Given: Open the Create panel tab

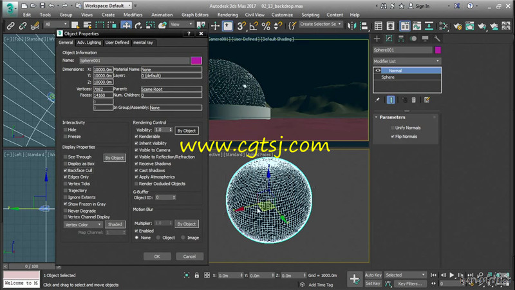Looking at the screenshot, I should (x=377, y=39).
